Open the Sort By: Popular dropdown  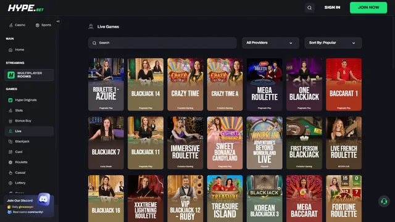coord(333,43)
